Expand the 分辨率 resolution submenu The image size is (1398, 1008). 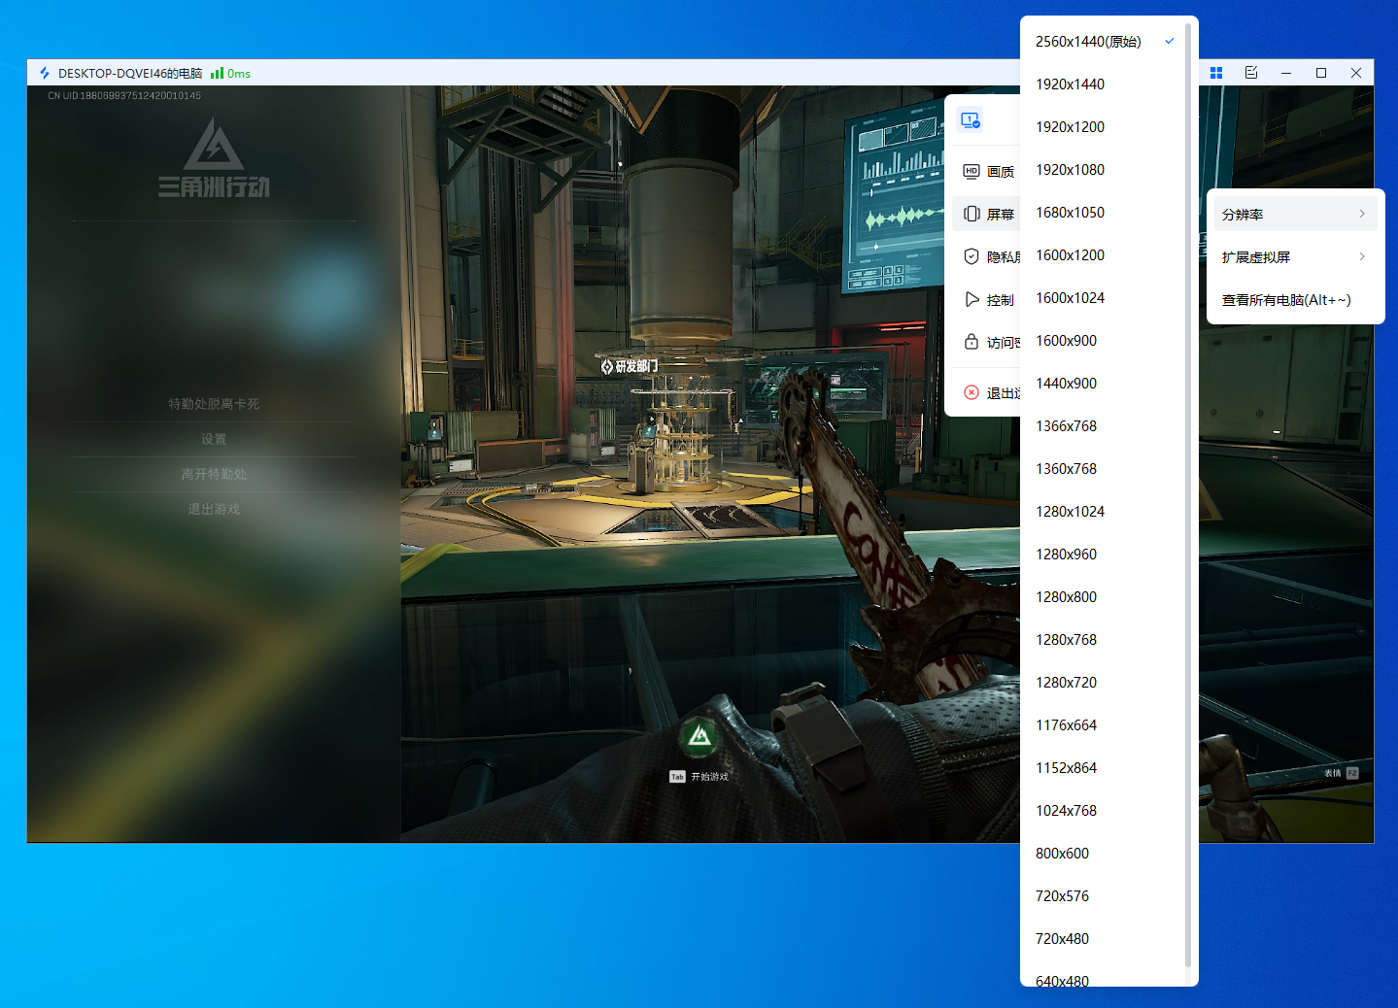(1294, 215)
